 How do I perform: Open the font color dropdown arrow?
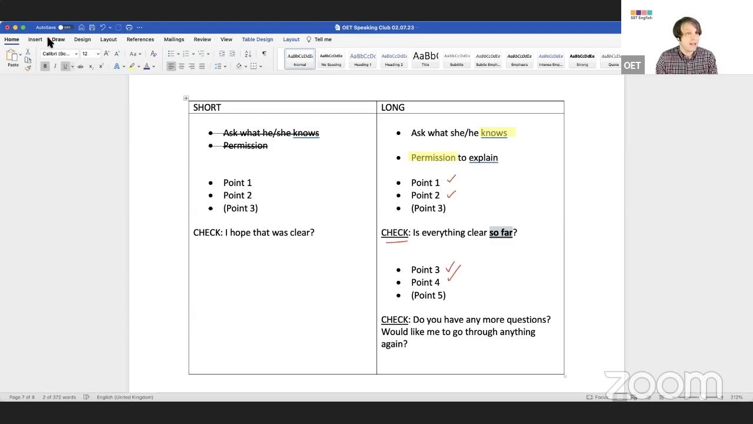(154, 67)
